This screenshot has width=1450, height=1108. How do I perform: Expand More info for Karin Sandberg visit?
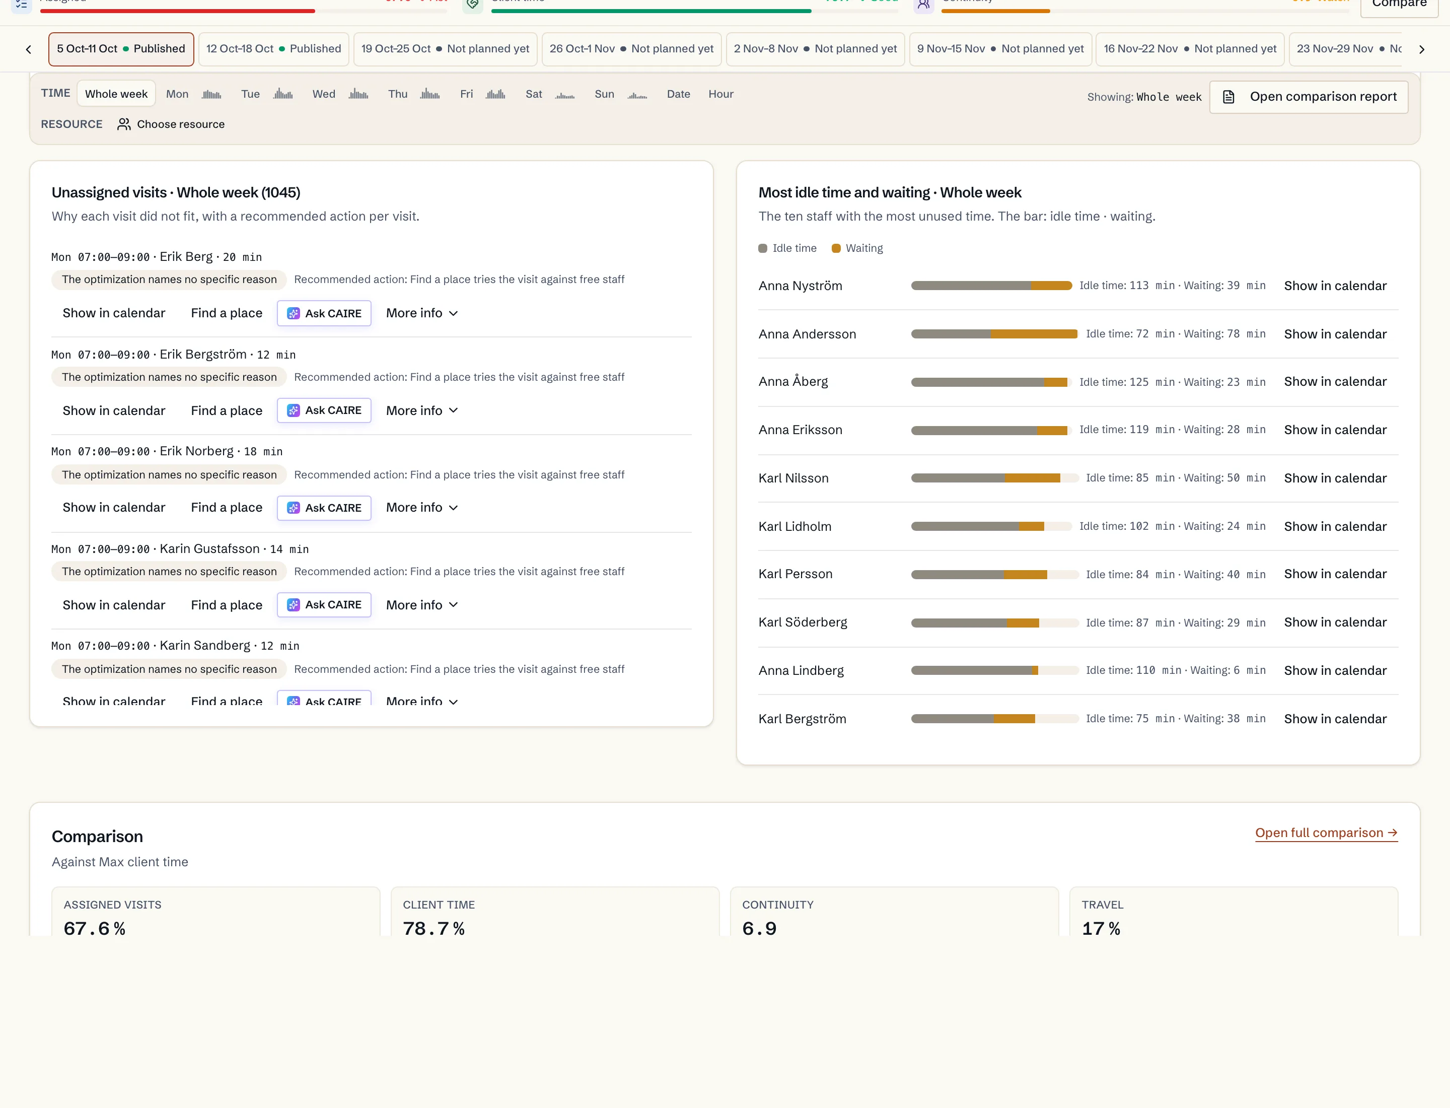(422, 701)
